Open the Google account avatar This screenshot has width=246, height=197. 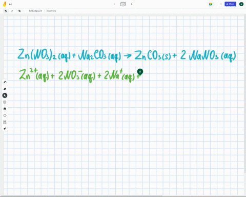[241, 4]
